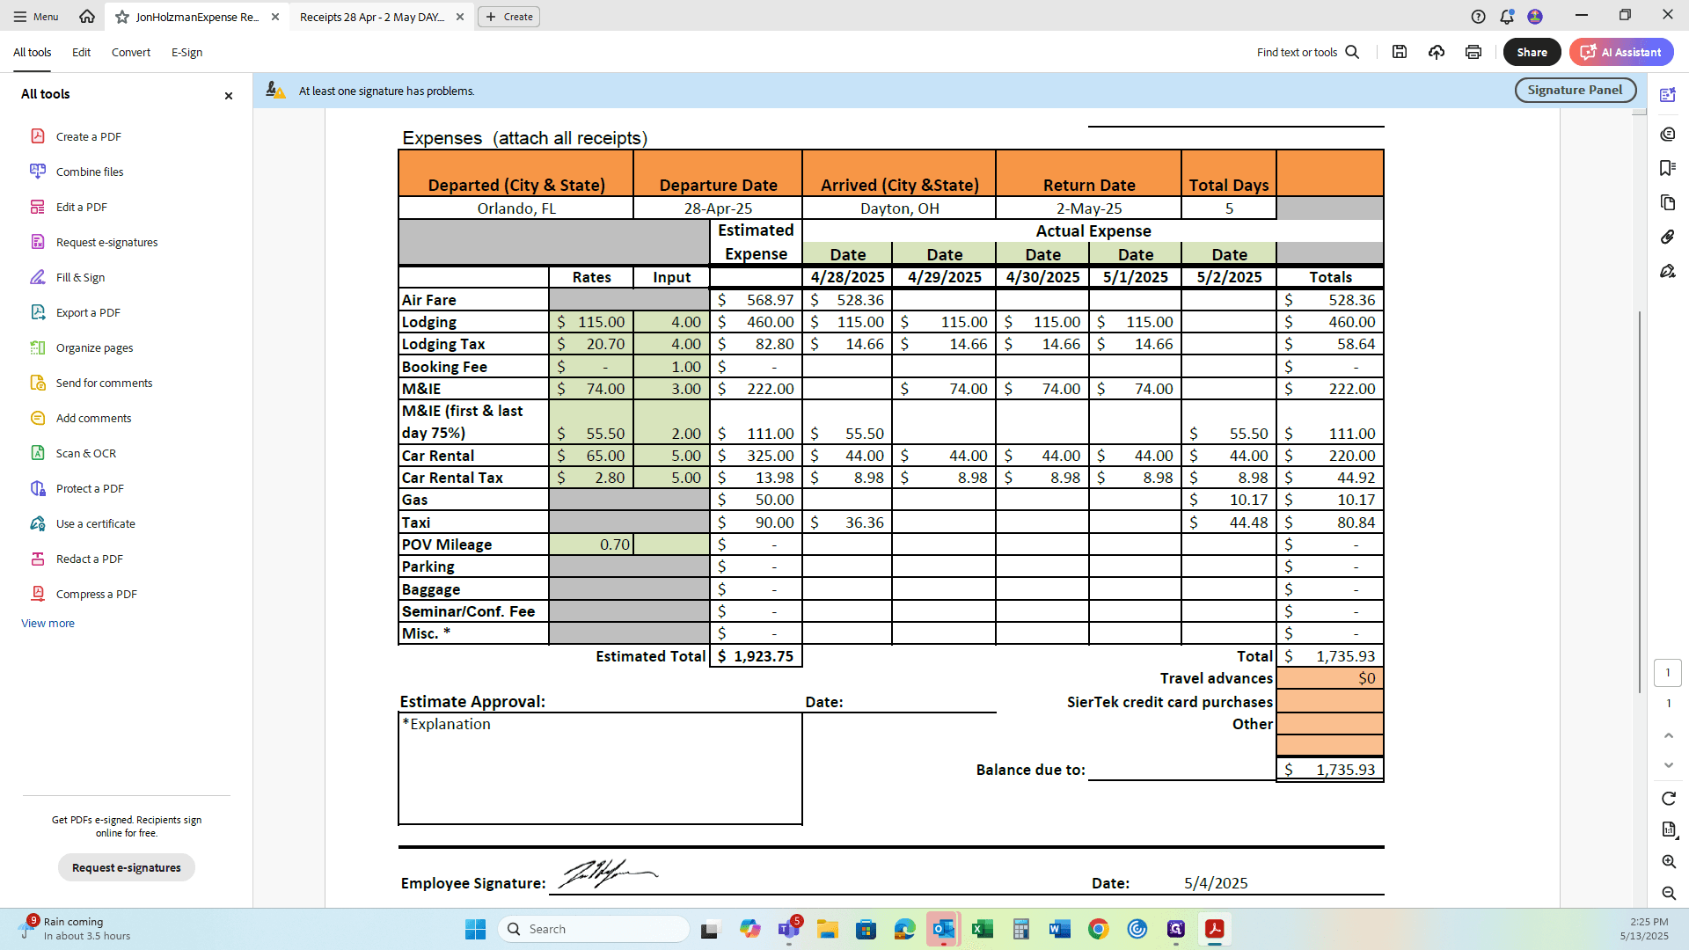The height and width of the screenshot is (950, 1689).
Task: Open the Edit tab
Action: point(81,52)
